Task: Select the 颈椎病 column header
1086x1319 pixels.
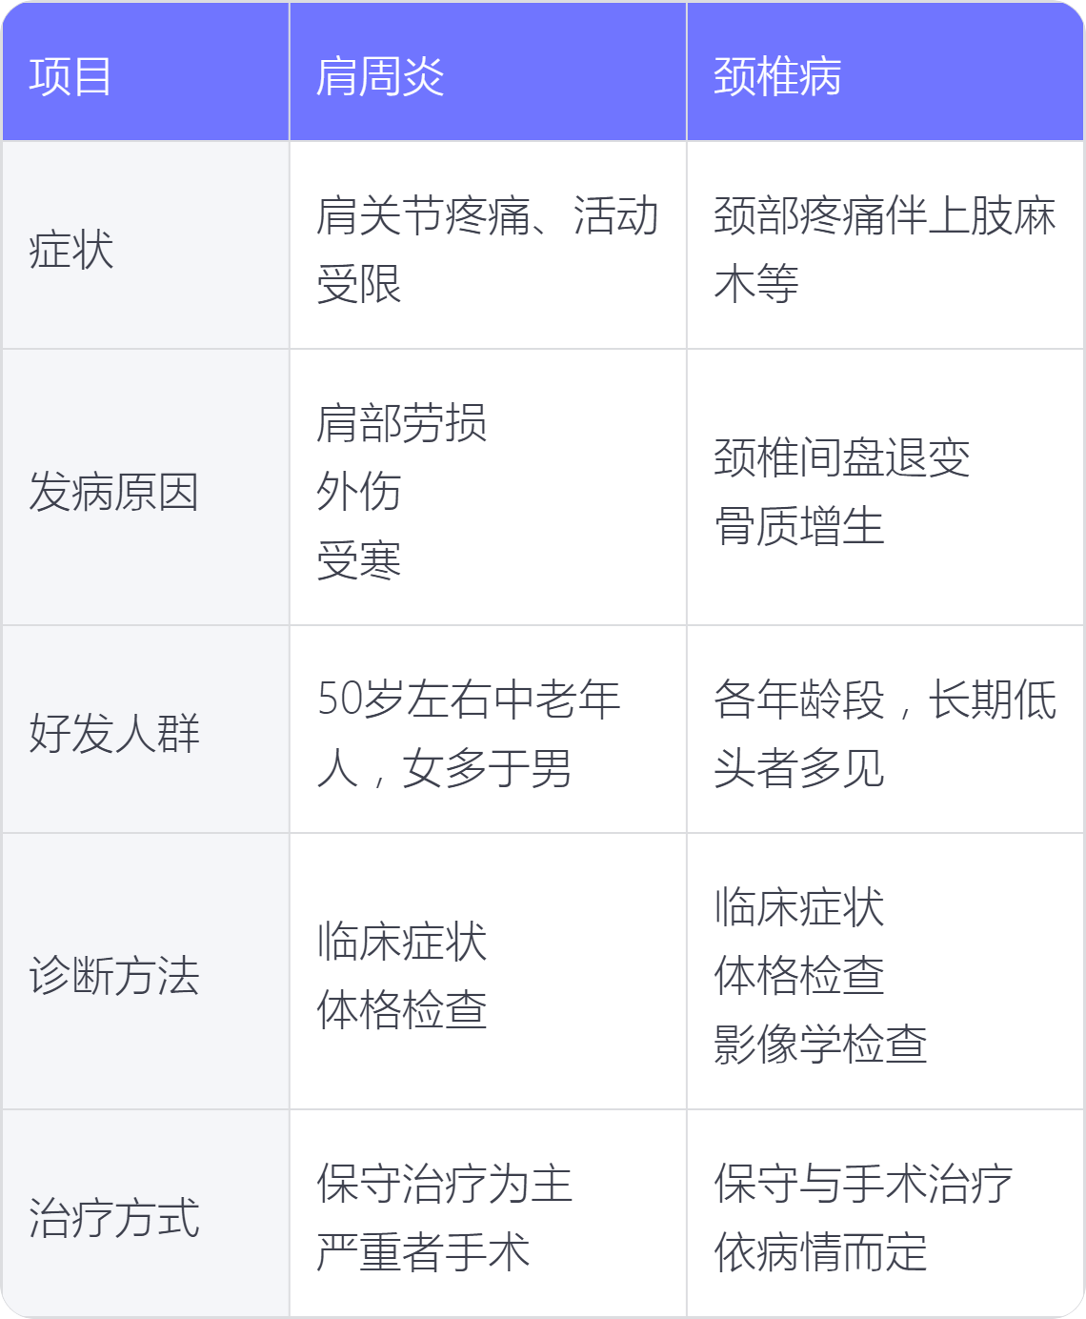Action: 777,76
